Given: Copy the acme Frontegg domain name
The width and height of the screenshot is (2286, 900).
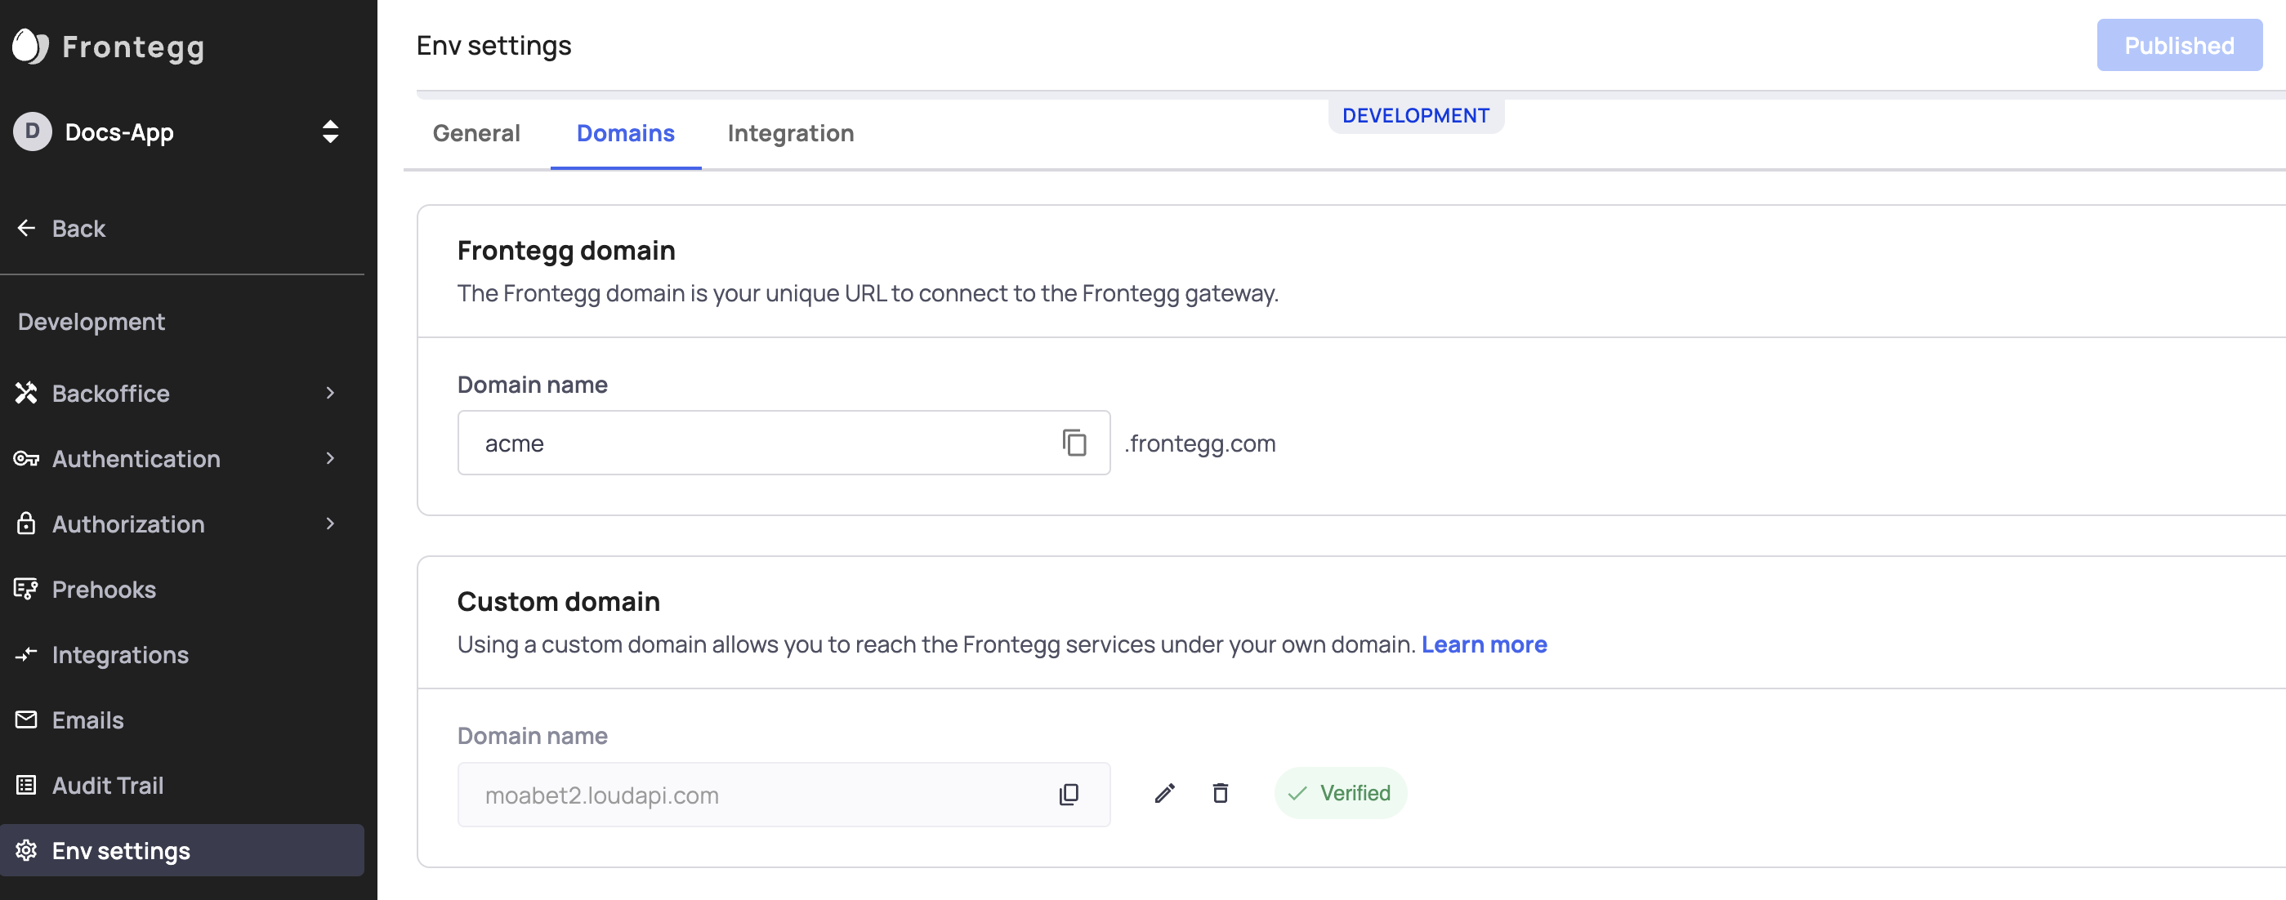Looking at the screenshot, I should (x=1074, y=443).
